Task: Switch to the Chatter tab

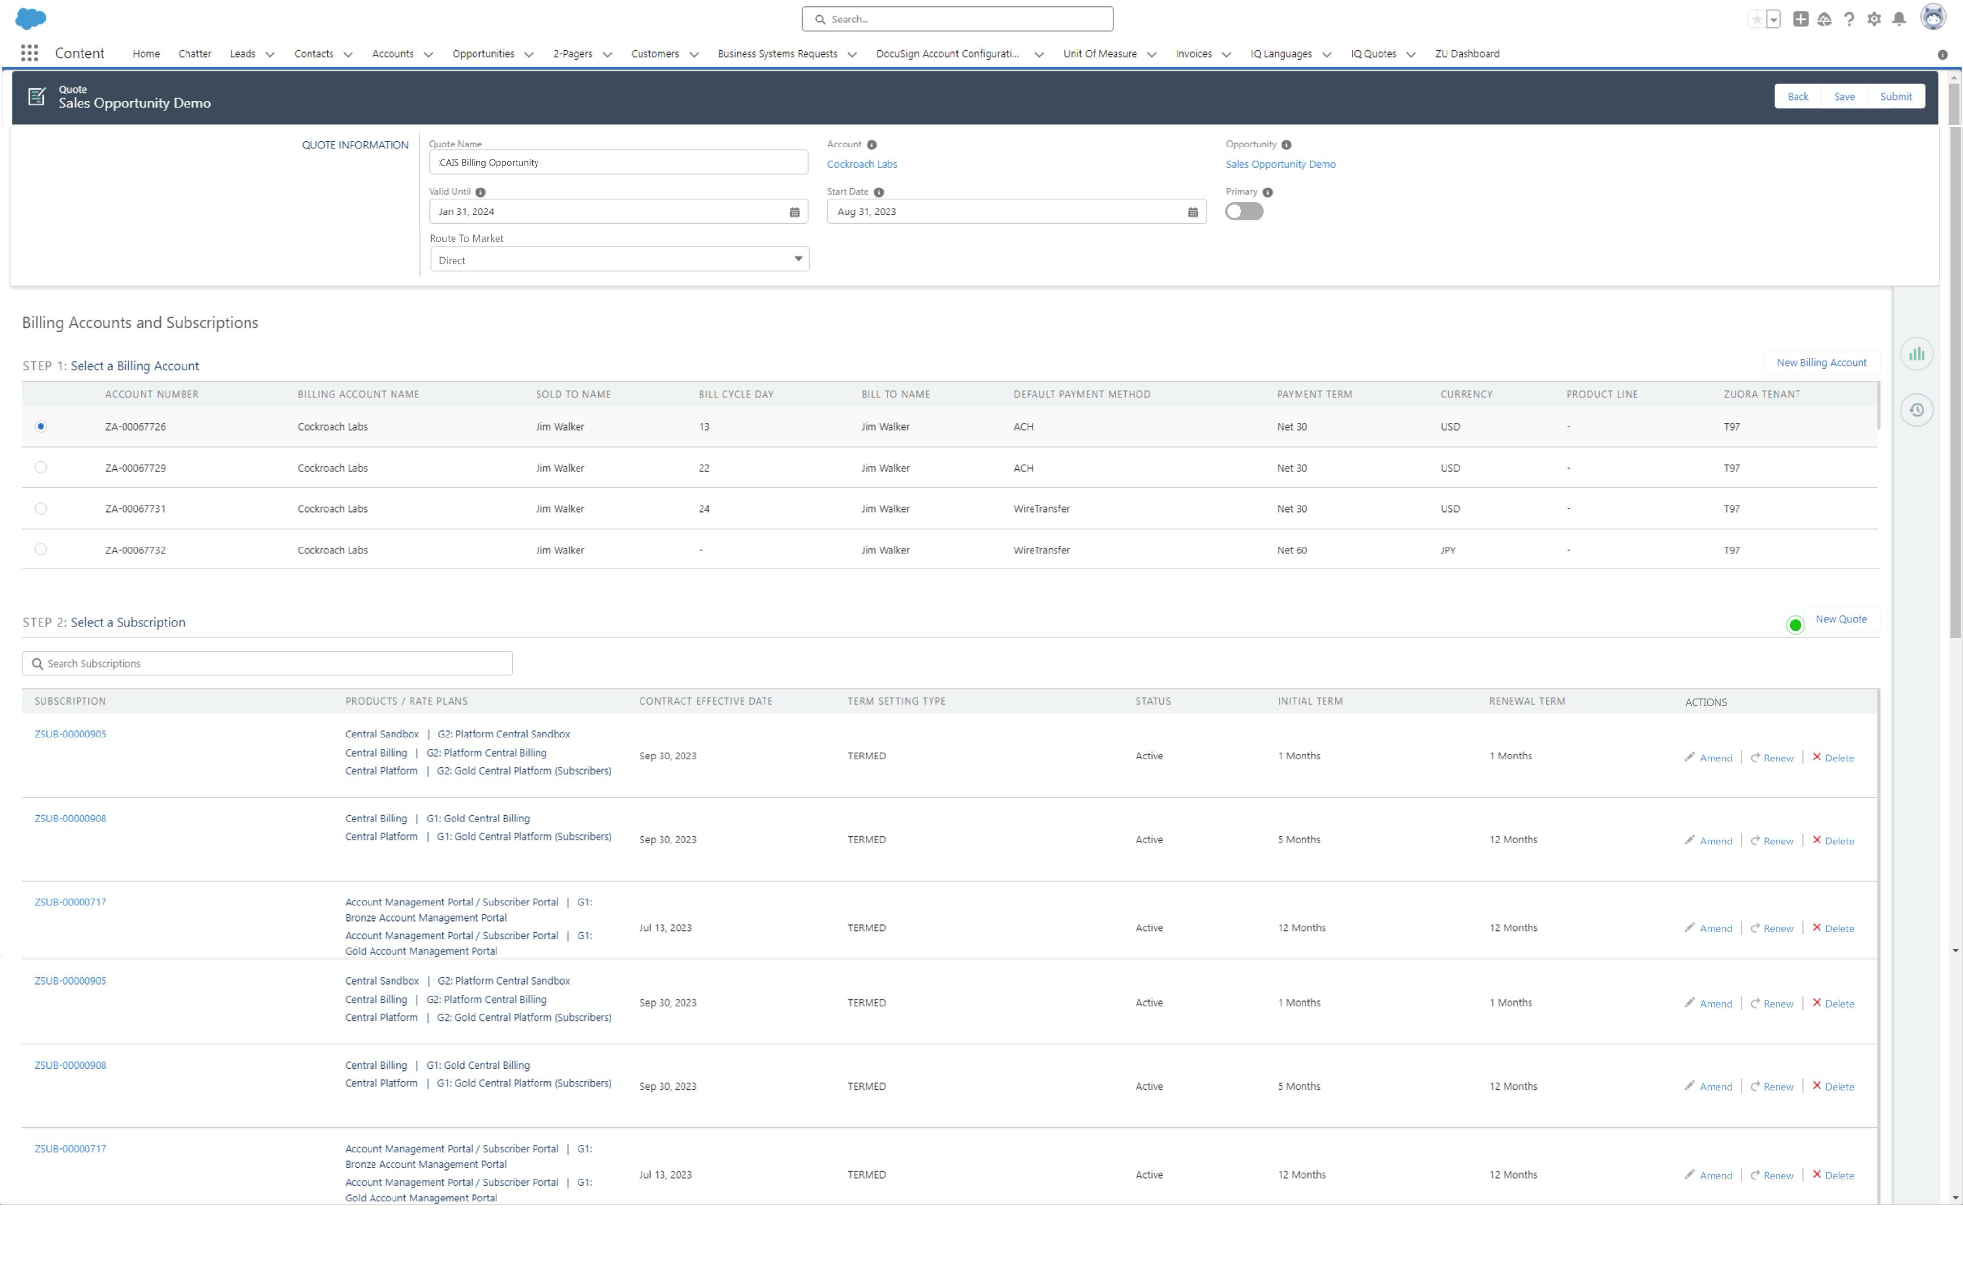Action: click(195, 53)
